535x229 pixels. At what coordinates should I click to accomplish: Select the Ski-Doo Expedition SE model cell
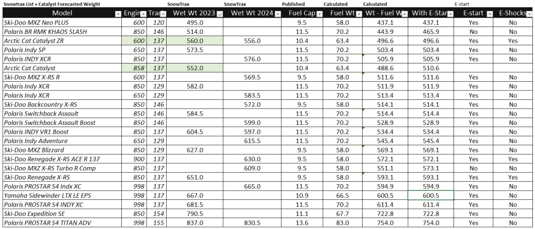click(63, 213)
